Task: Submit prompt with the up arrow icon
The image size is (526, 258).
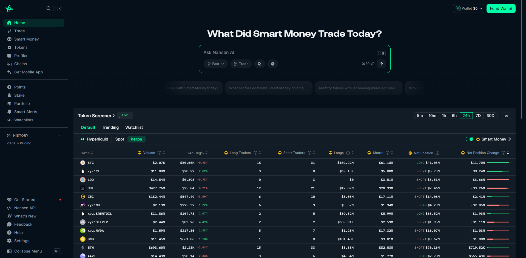Action: coord(381,64)
